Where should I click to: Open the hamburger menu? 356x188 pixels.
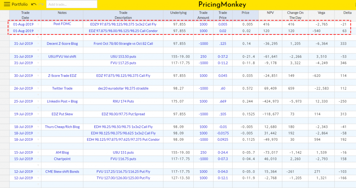pyautogui.click(x=7, y=4)
